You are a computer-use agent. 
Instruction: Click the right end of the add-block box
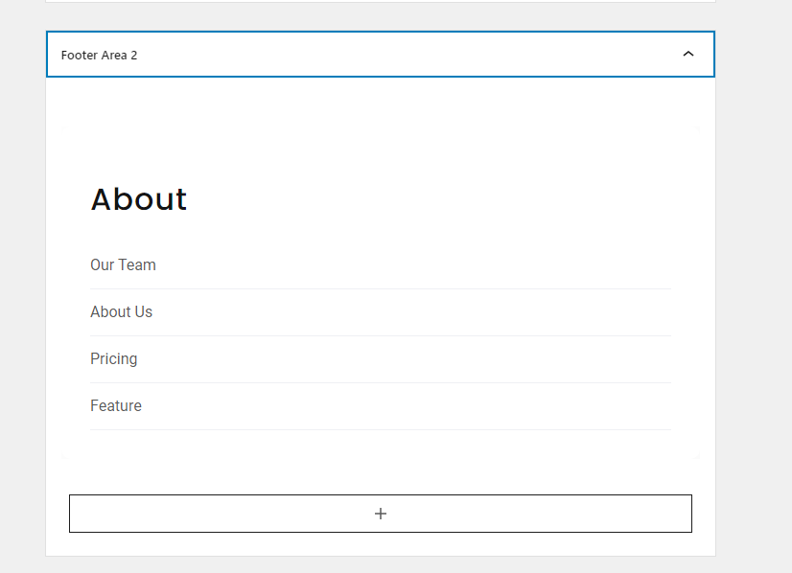tap(631, 514)
